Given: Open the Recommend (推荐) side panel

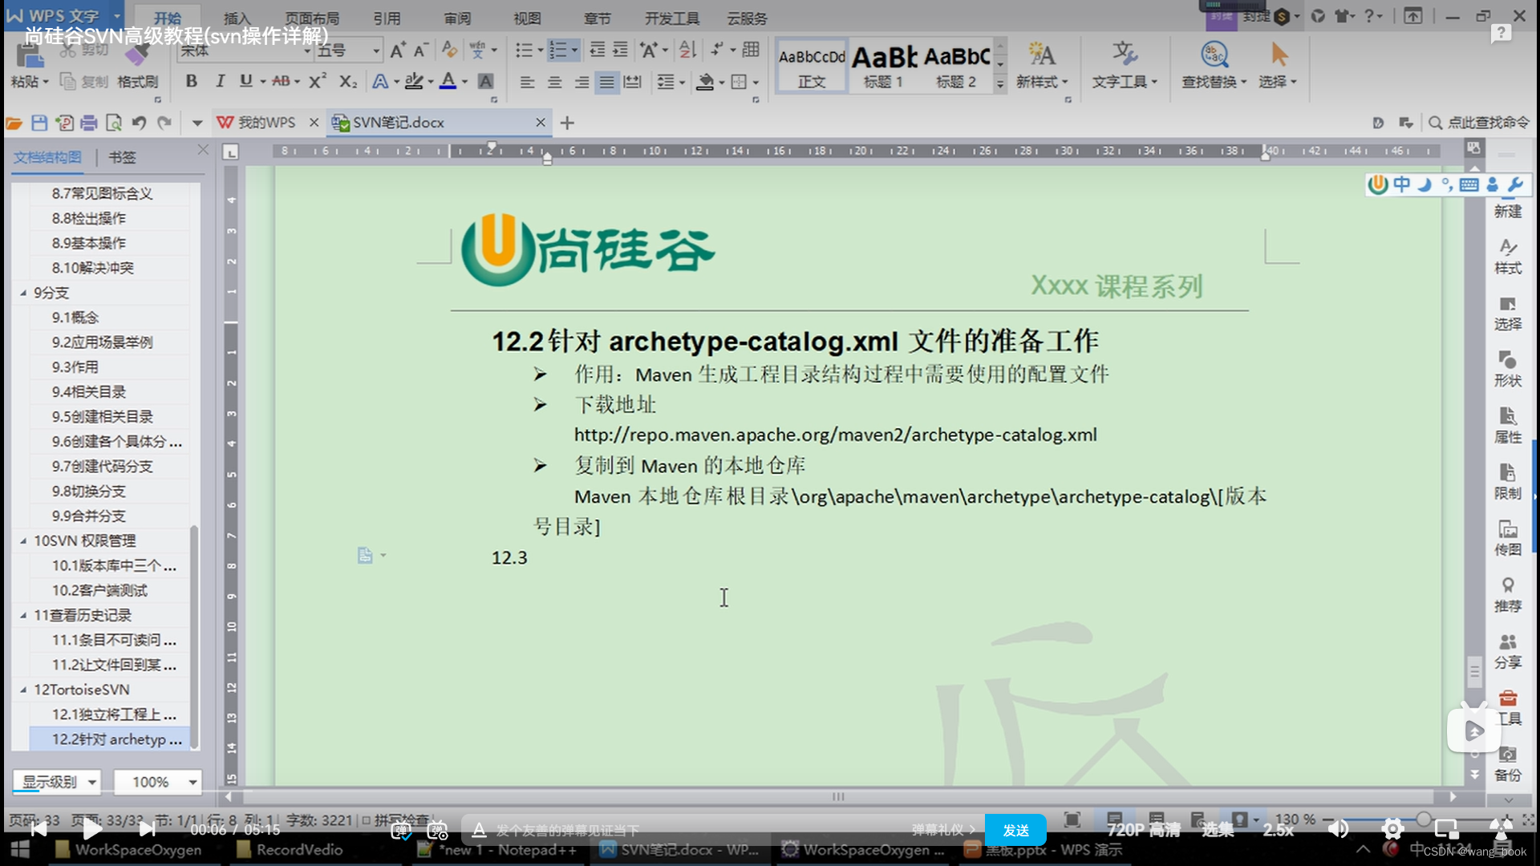Looking at the screenshot, I should (1507, 595).
